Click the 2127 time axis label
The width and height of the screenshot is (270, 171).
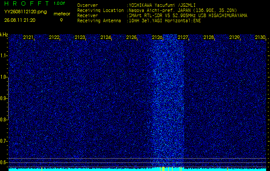[x=183, y=37]
